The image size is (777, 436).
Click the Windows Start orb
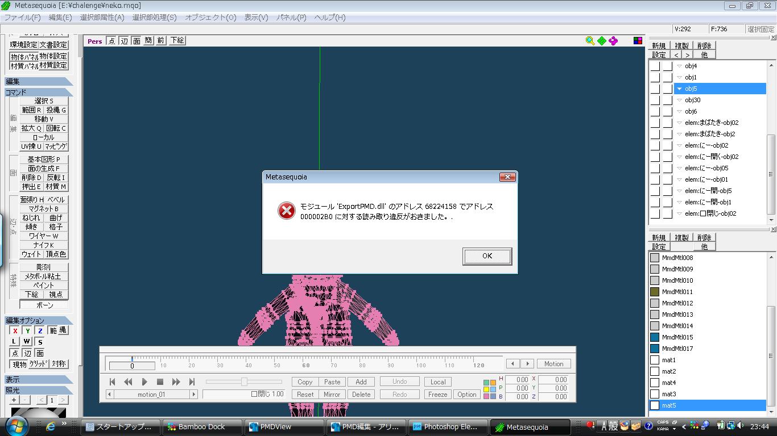point(16,426)
